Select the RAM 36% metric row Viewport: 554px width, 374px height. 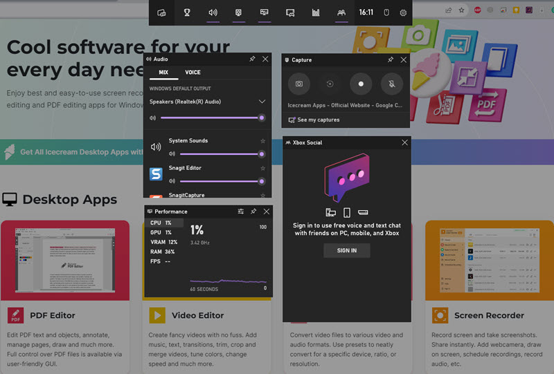(164, 252)
